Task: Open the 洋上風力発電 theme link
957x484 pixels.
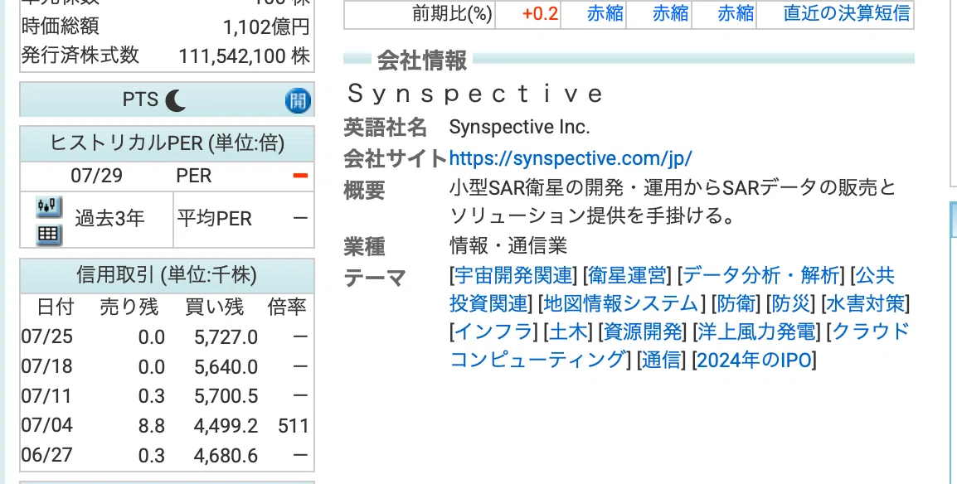Action: click(756, 332)
